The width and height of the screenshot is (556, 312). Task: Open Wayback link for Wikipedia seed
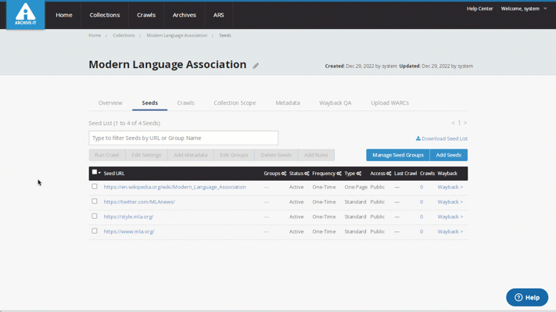450,187
